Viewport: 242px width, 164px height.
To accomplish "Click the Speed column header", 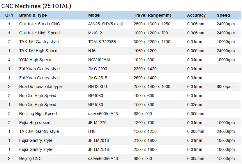I will tap(223, 15).
